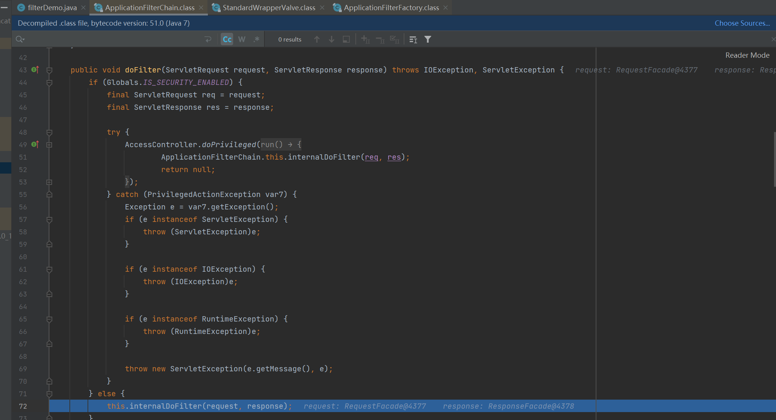Toggle Regex search option
Viewport: 776px width, 420px height.
257,39
